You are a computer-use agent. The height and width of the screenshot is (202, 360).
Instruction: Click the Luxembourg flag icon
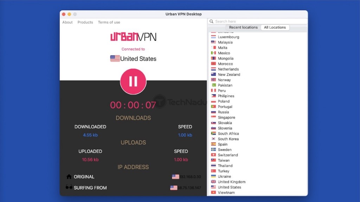point(213,37)
